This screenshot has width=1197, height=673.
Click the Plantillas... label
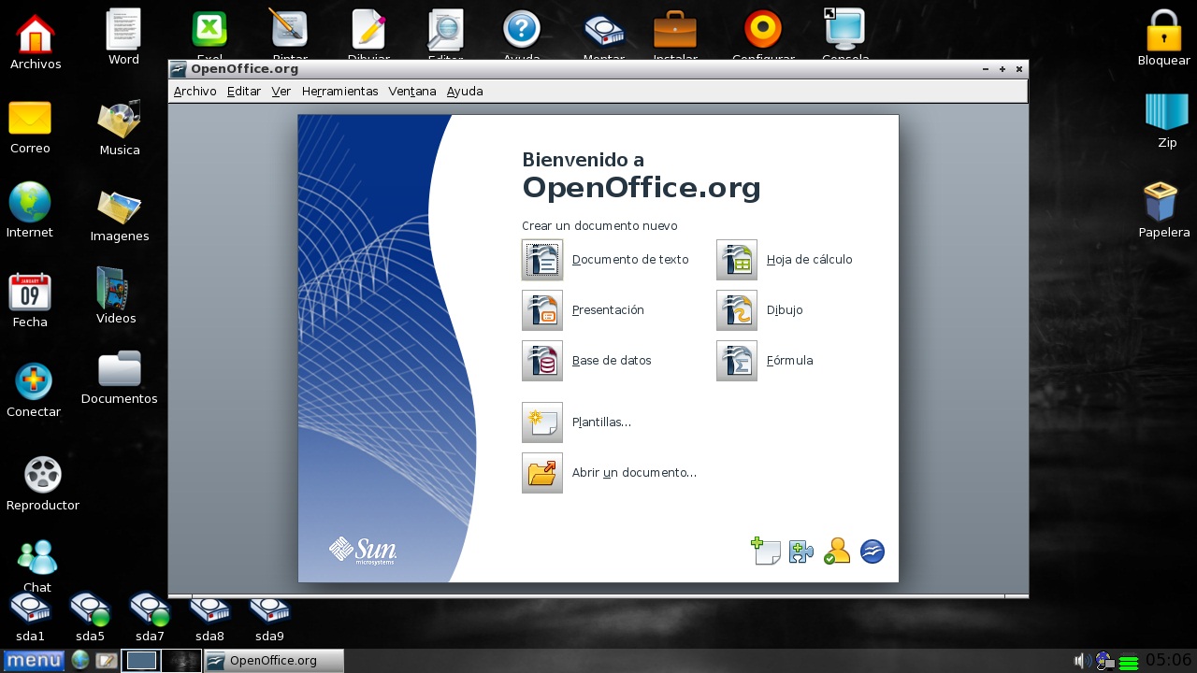tap(601, 422)
